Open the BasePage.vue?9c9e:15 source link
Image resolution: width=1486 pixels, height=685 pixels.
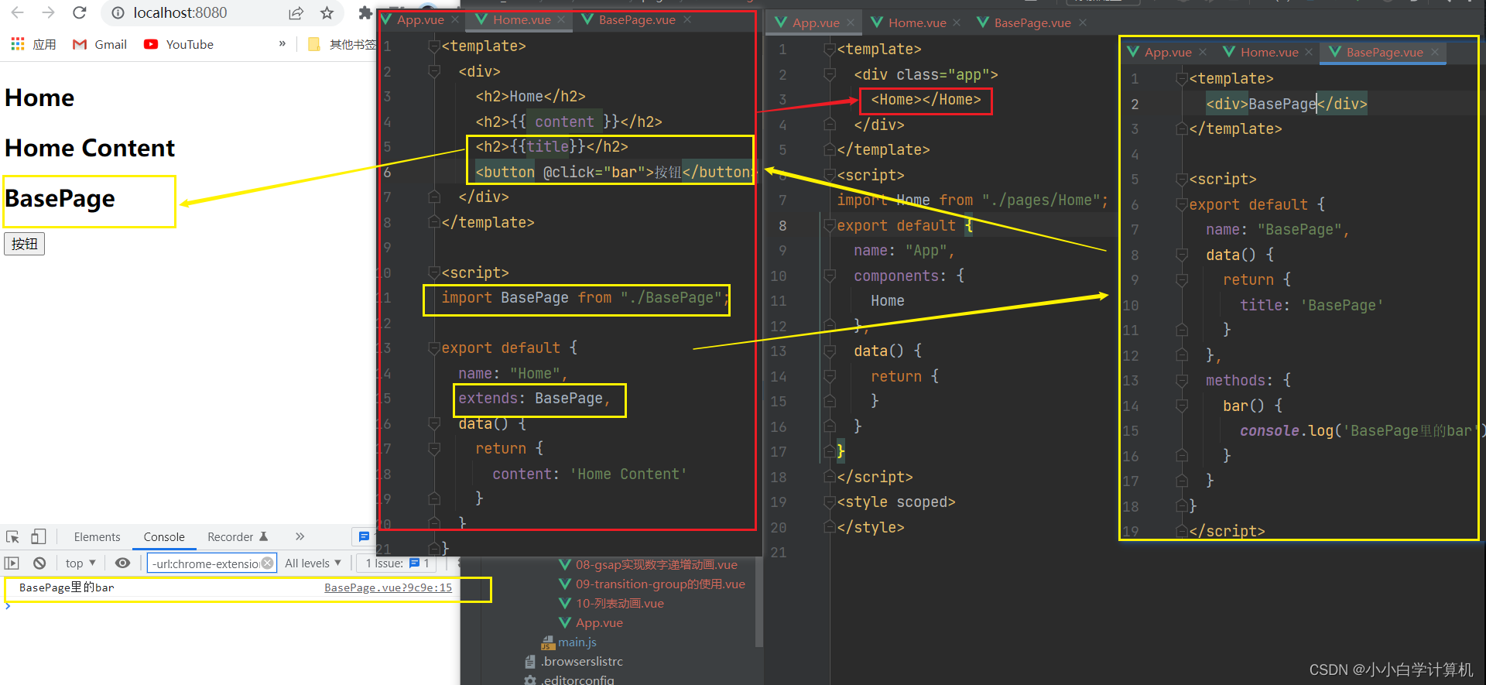(x=388, y=587)
